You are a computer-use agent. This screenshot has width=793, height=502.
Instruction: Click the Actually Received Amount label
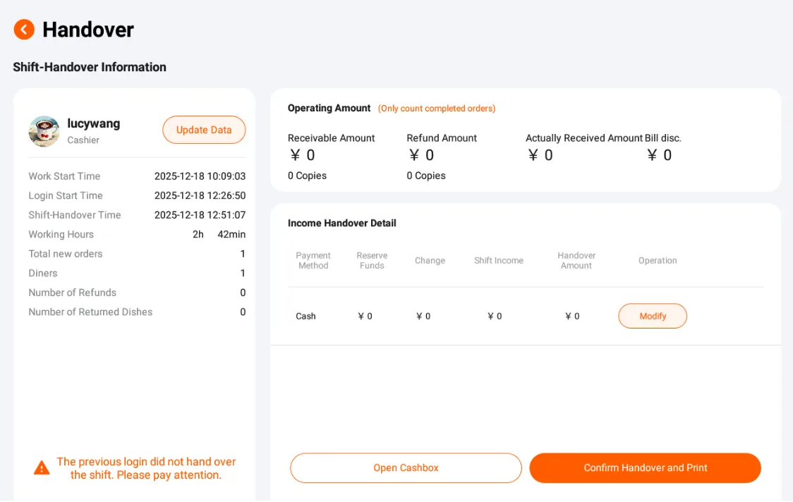(x=584, y=138)
